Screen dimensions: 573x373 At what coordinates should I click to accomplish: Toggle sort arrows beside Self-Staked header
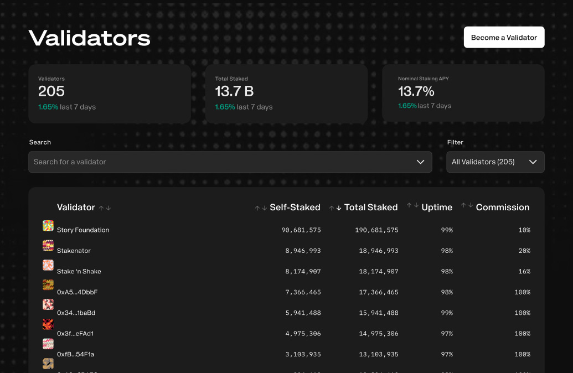(x=261, y=208)
